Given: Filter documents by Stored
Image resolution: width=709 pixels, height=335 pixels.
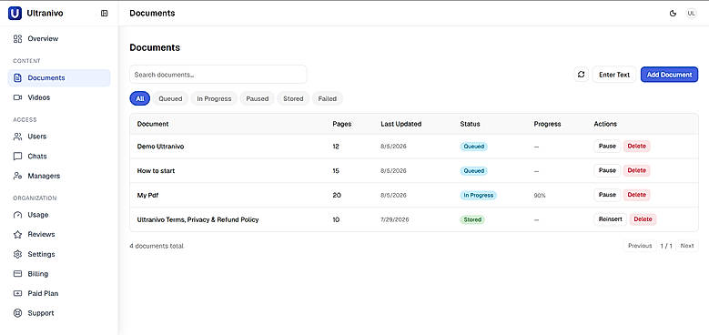Looking at the screenshot, I should 293,98.
